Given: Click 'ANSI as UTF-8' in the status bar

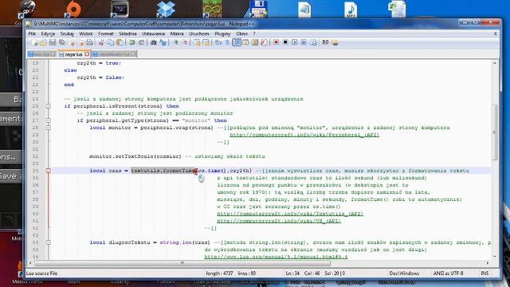Looking at the screenshot, I should pyautogui.click(x=448, y=273).
